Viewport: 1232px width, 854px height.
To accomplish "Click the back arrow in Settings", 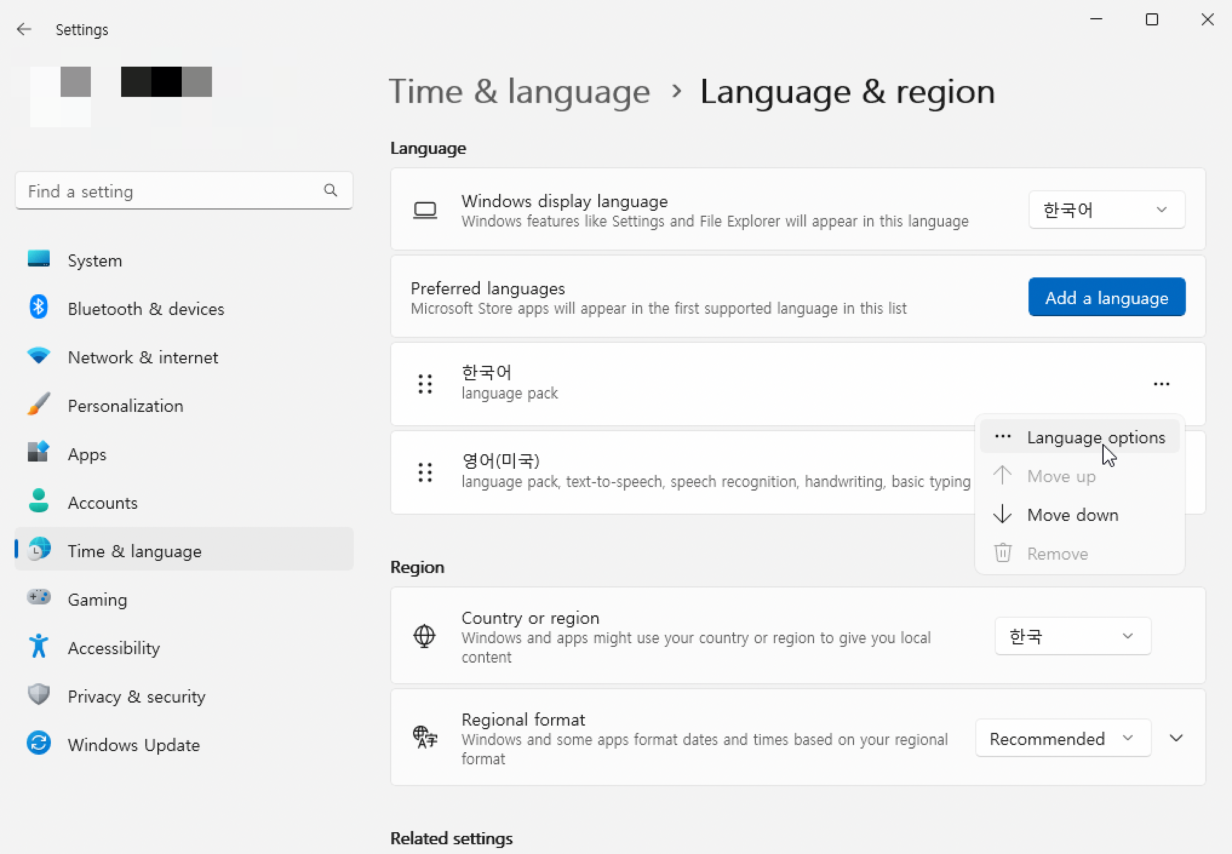I will pyautogui.click(x=24, y=29).
